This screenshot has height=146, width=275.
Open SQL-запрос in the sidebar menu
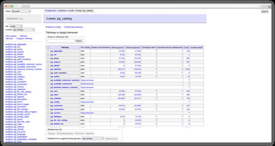click(x=11, y=36)
